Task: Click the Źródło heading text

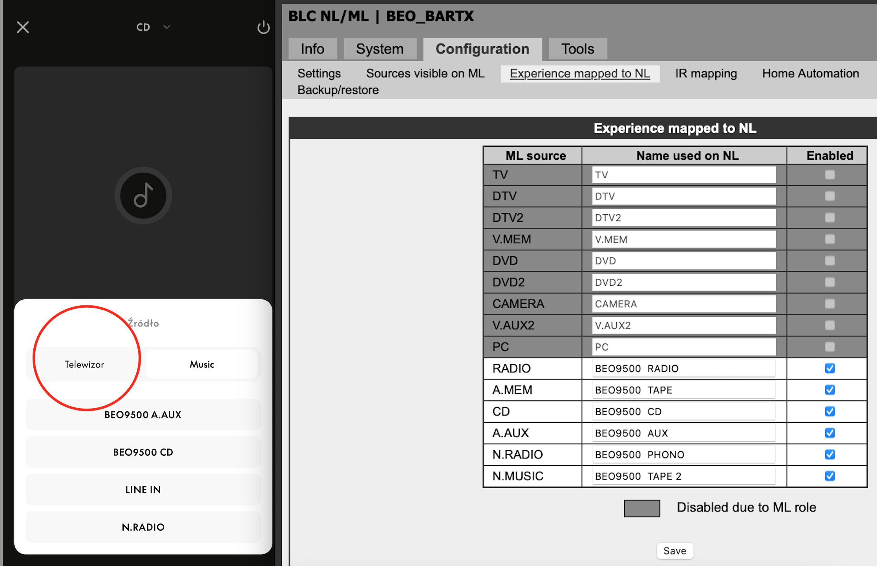Action: [x=143, y=323]
